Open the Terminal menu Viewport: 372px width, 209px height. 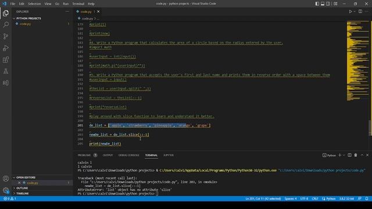point(78,3)
